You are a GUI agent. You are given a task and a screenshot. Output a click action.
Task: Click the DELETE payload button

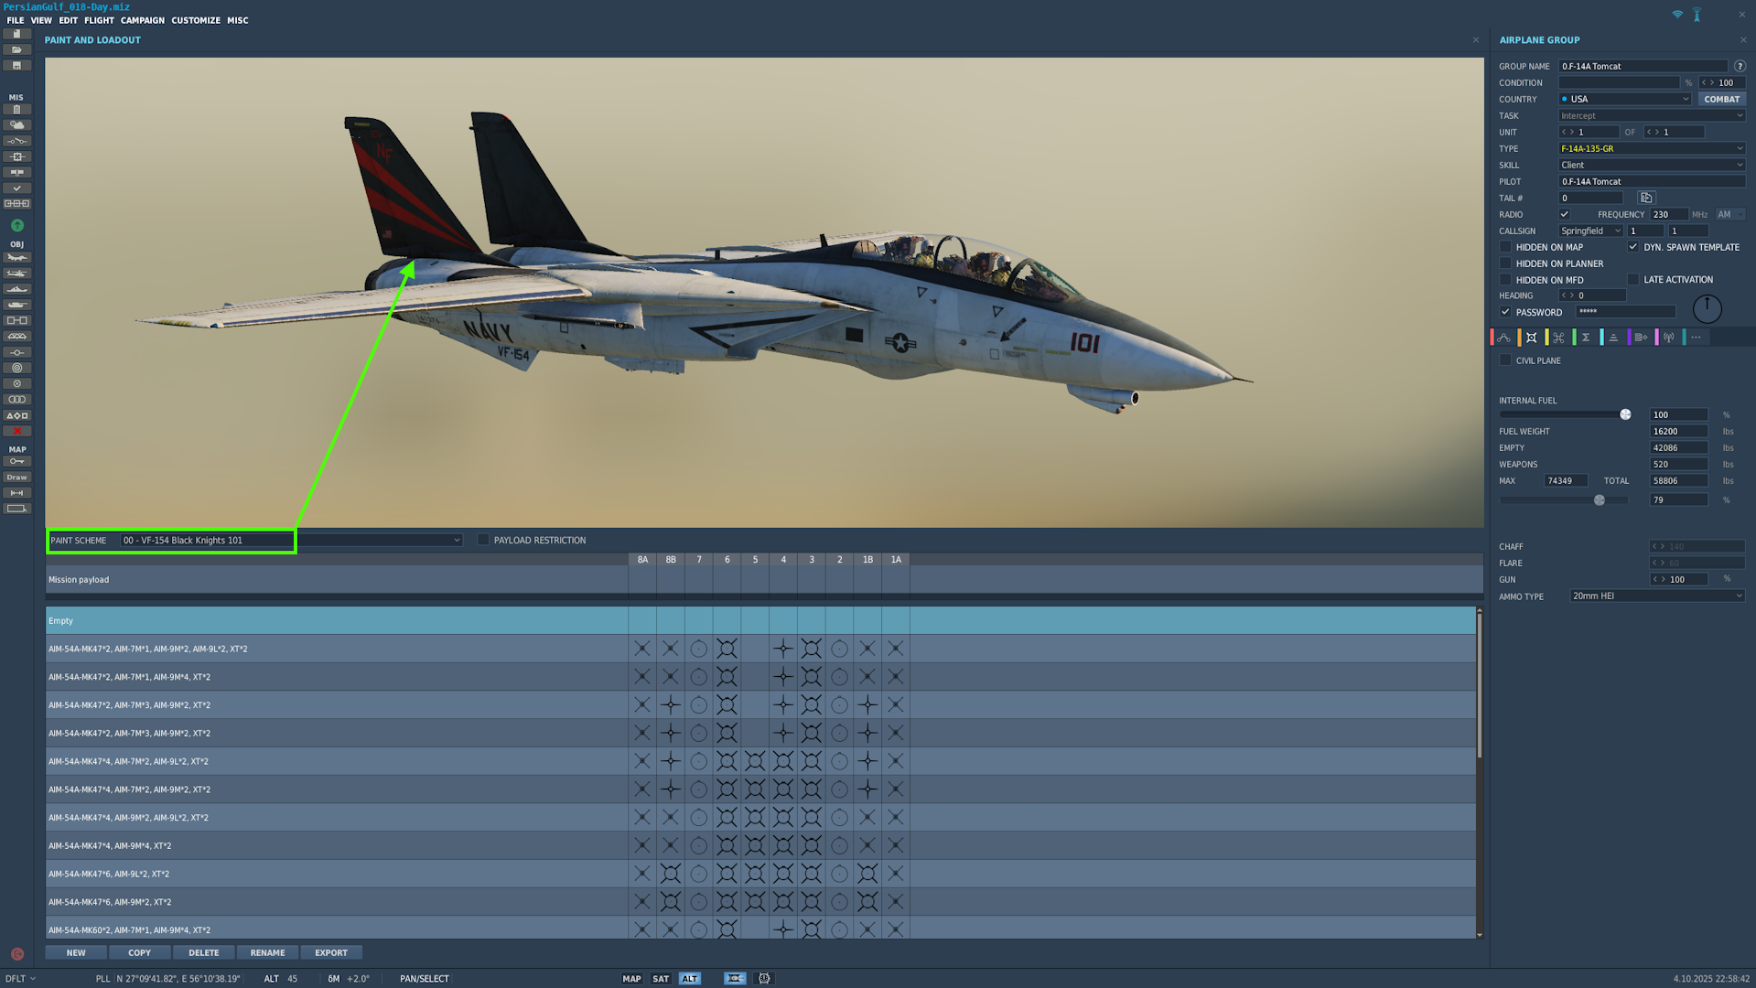tap(204, 953)
